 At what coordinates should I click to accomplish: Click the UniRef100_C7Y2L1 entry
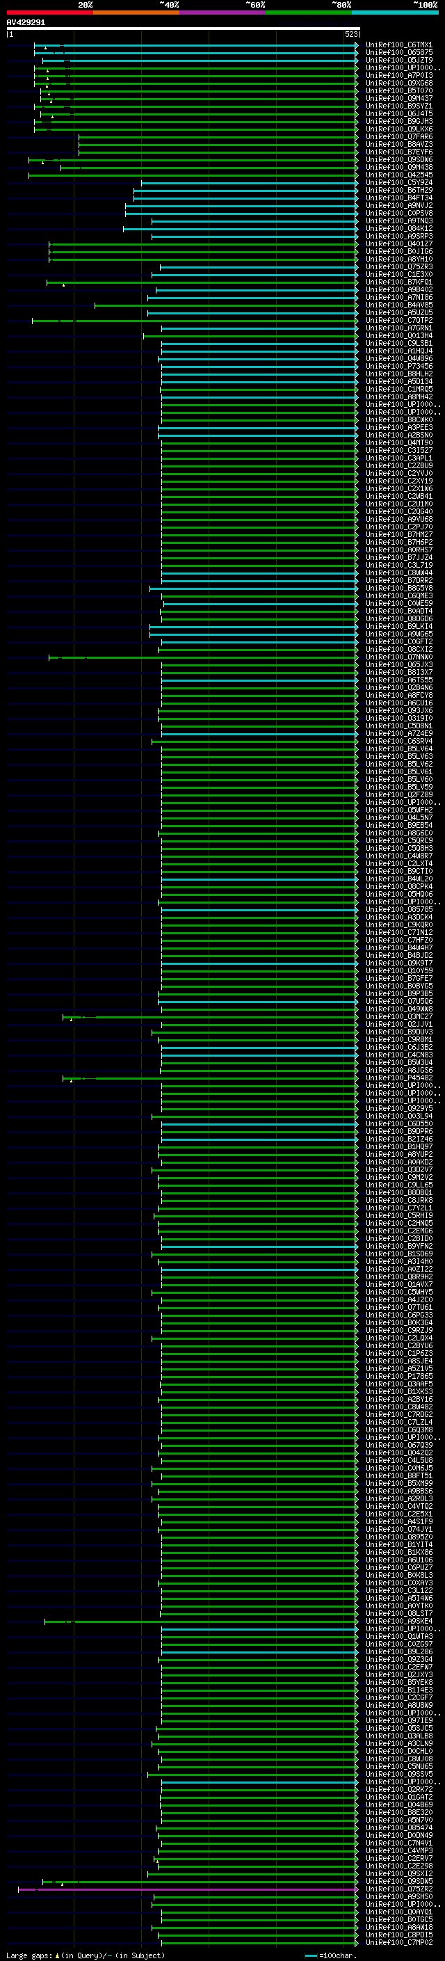click(x=398, y=1208)
